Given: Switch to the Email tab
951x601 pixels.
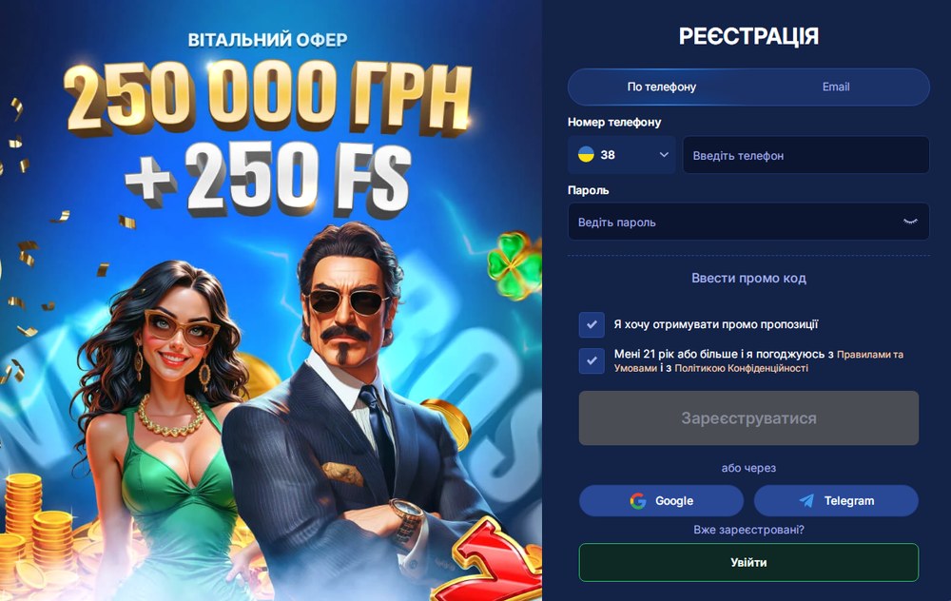Looking at the screenshot, I should coord(836,87).
